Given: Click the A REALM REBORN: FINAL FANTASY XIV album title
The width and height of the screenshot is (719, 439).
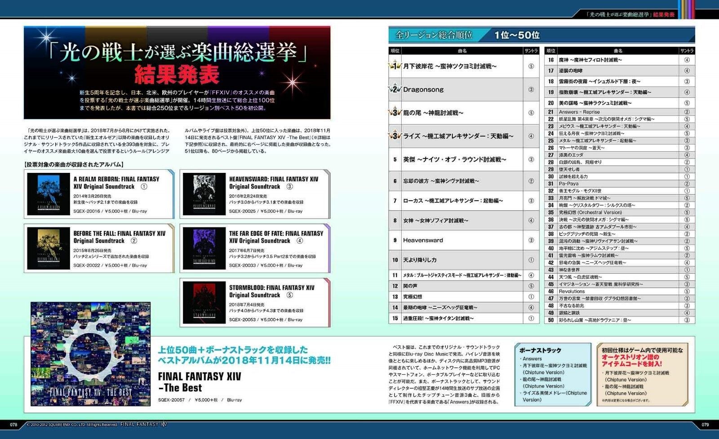Looking at the screenshot, I should click(x=116, y=183).
